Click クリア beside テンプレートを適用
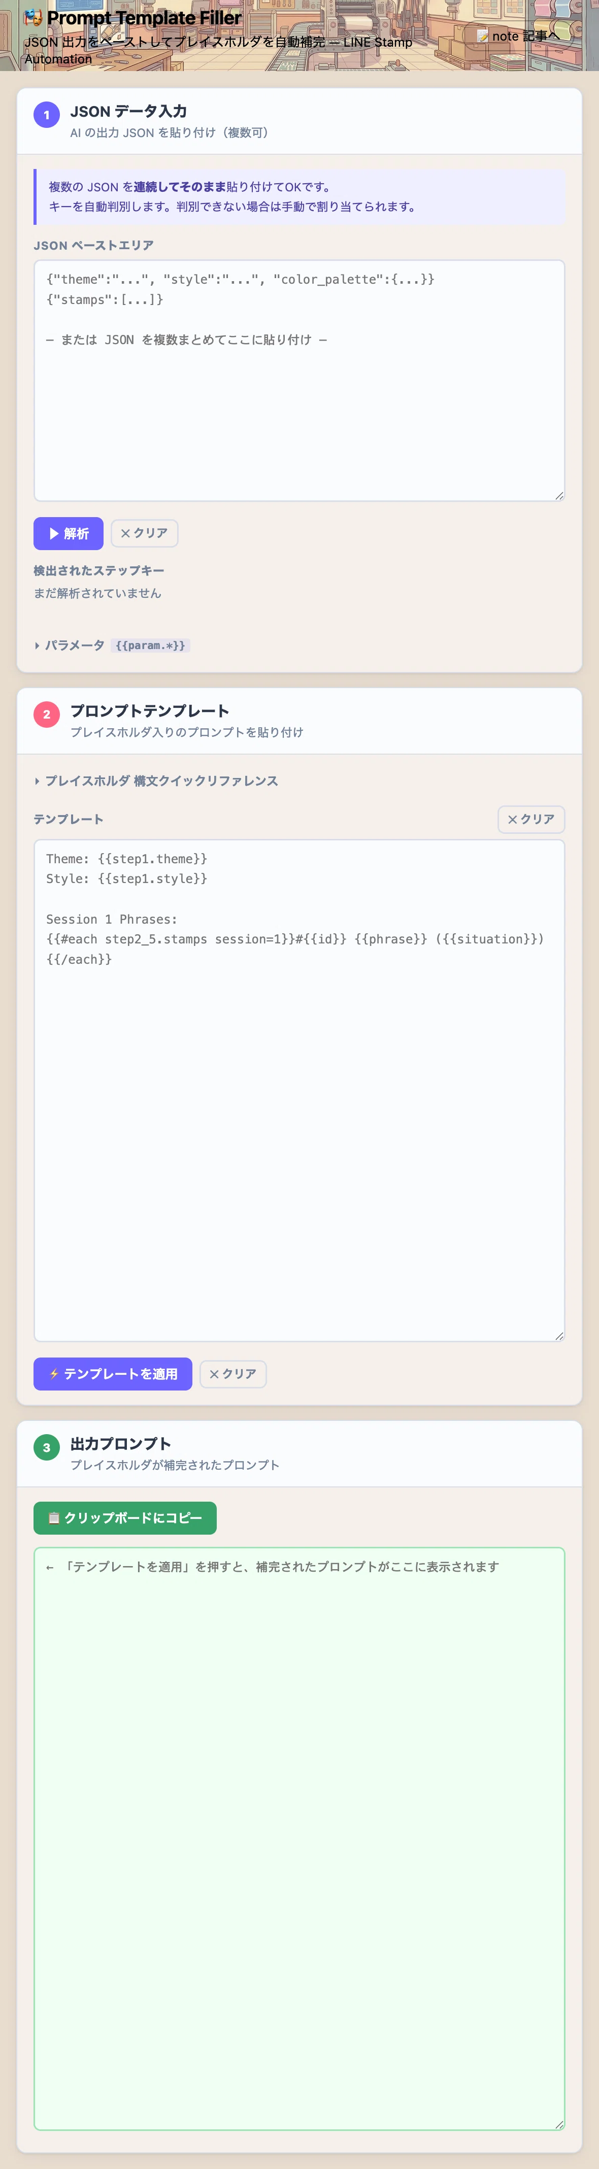This screenshot has width=599, height=2169. coord(234,1374)
